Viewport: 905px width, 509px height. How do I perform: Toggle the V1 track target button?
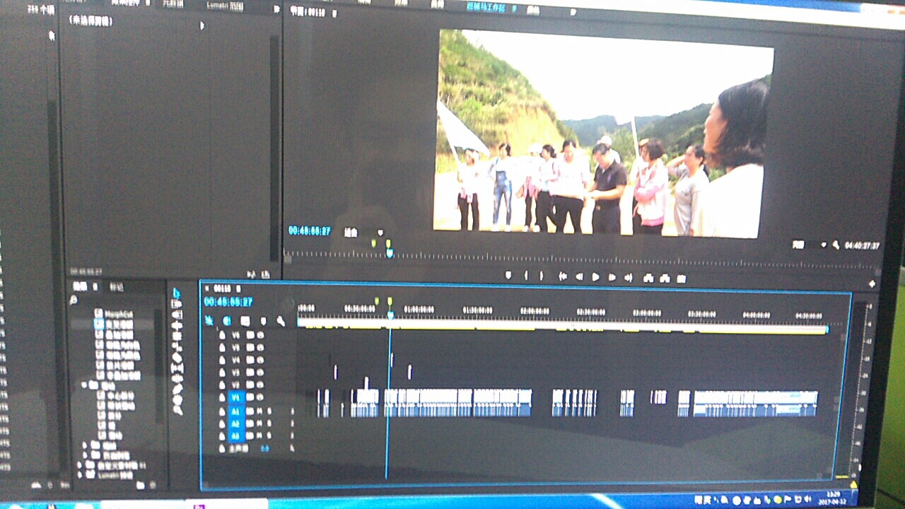click(x=236, y=397)
